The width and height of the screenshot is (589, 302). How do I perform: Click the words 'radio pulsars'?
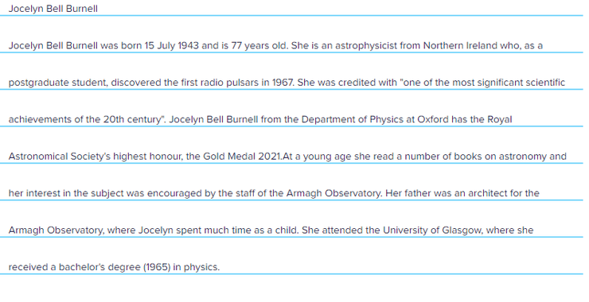[229, 83]
